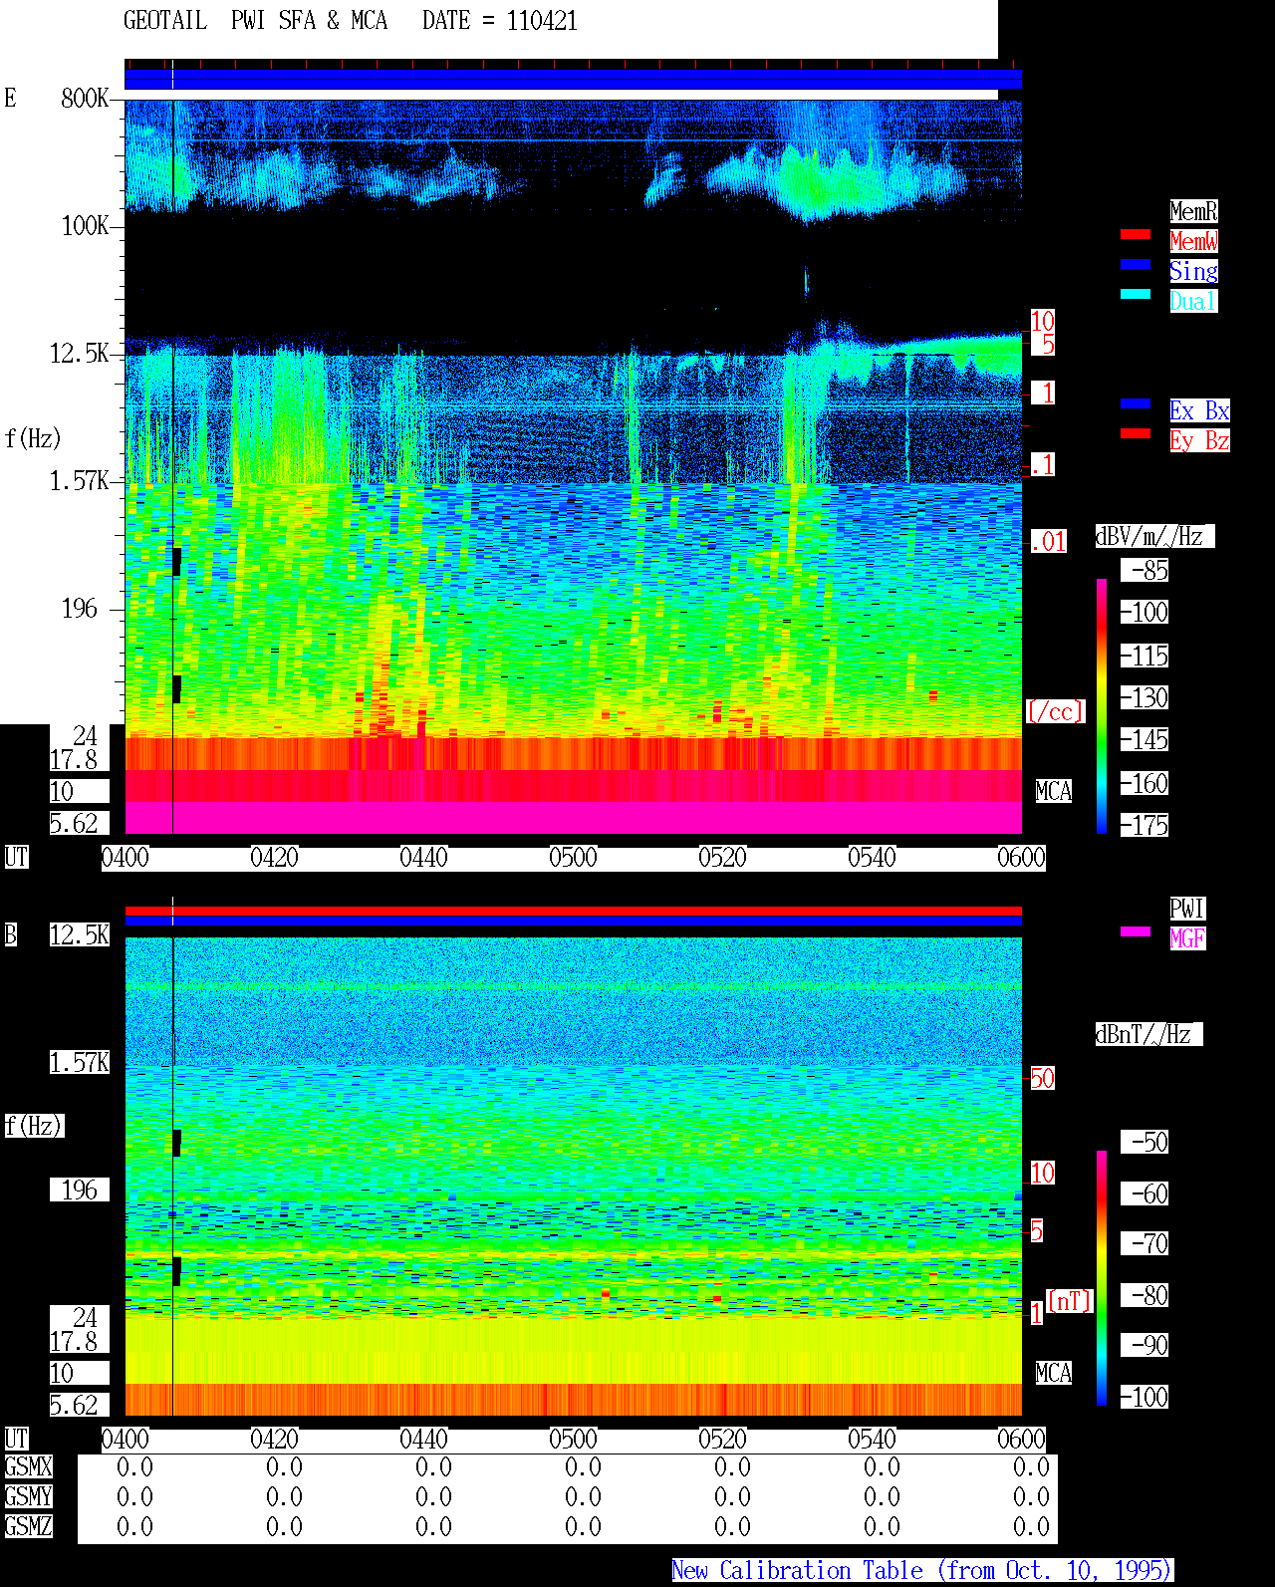Click the B-panel MCA label
1275x1587 pixels.
pos(1054,1373)
